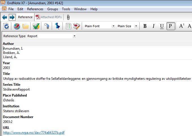192x136 pixels.
Task: Click the checklist document icon
Action: pyautogui.click(x=68, y=26)
